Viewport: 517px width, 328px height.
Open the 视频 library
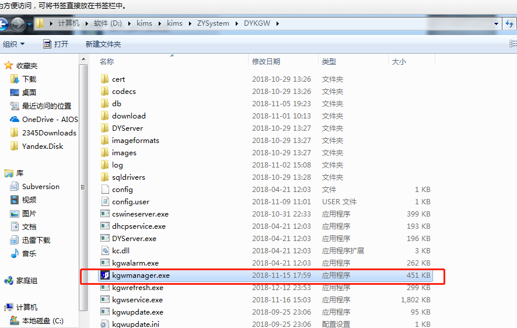29,200
